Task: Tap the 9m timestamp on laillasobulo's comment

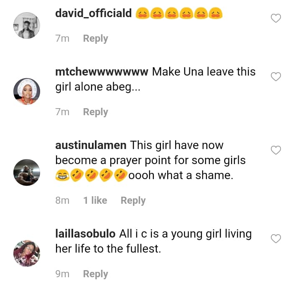Action: [62, 274]
